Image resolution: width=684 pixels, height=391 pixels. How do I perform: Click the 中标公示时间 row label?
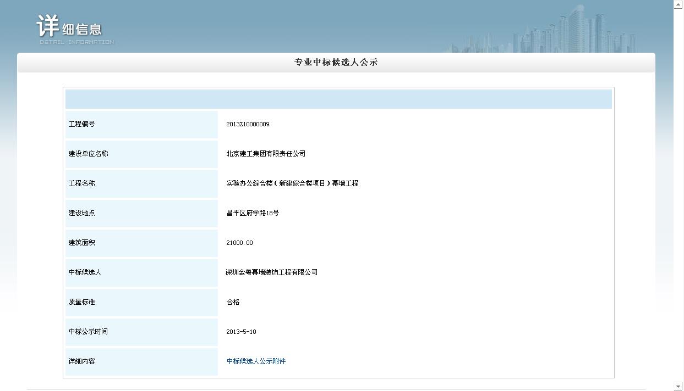click(88, 332)
